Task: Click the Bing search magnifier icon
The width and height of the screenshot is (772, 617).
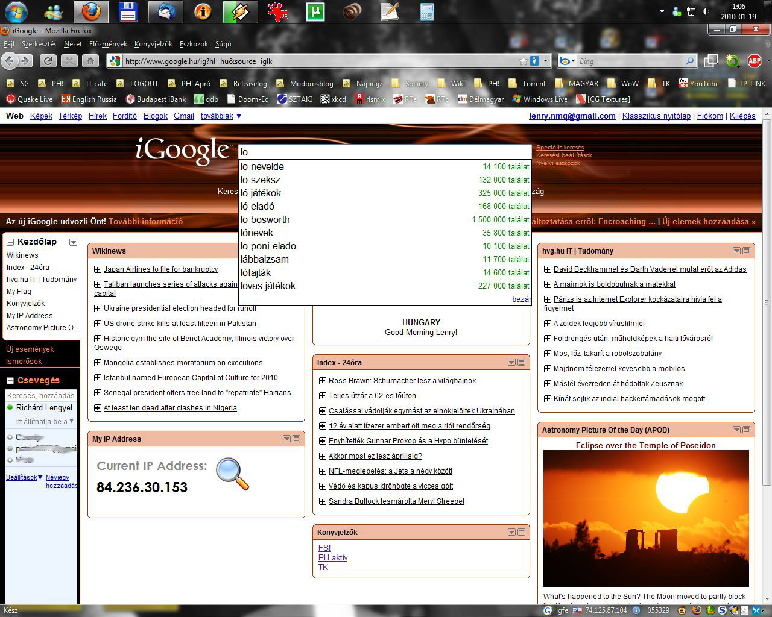Action: (690, 61)
